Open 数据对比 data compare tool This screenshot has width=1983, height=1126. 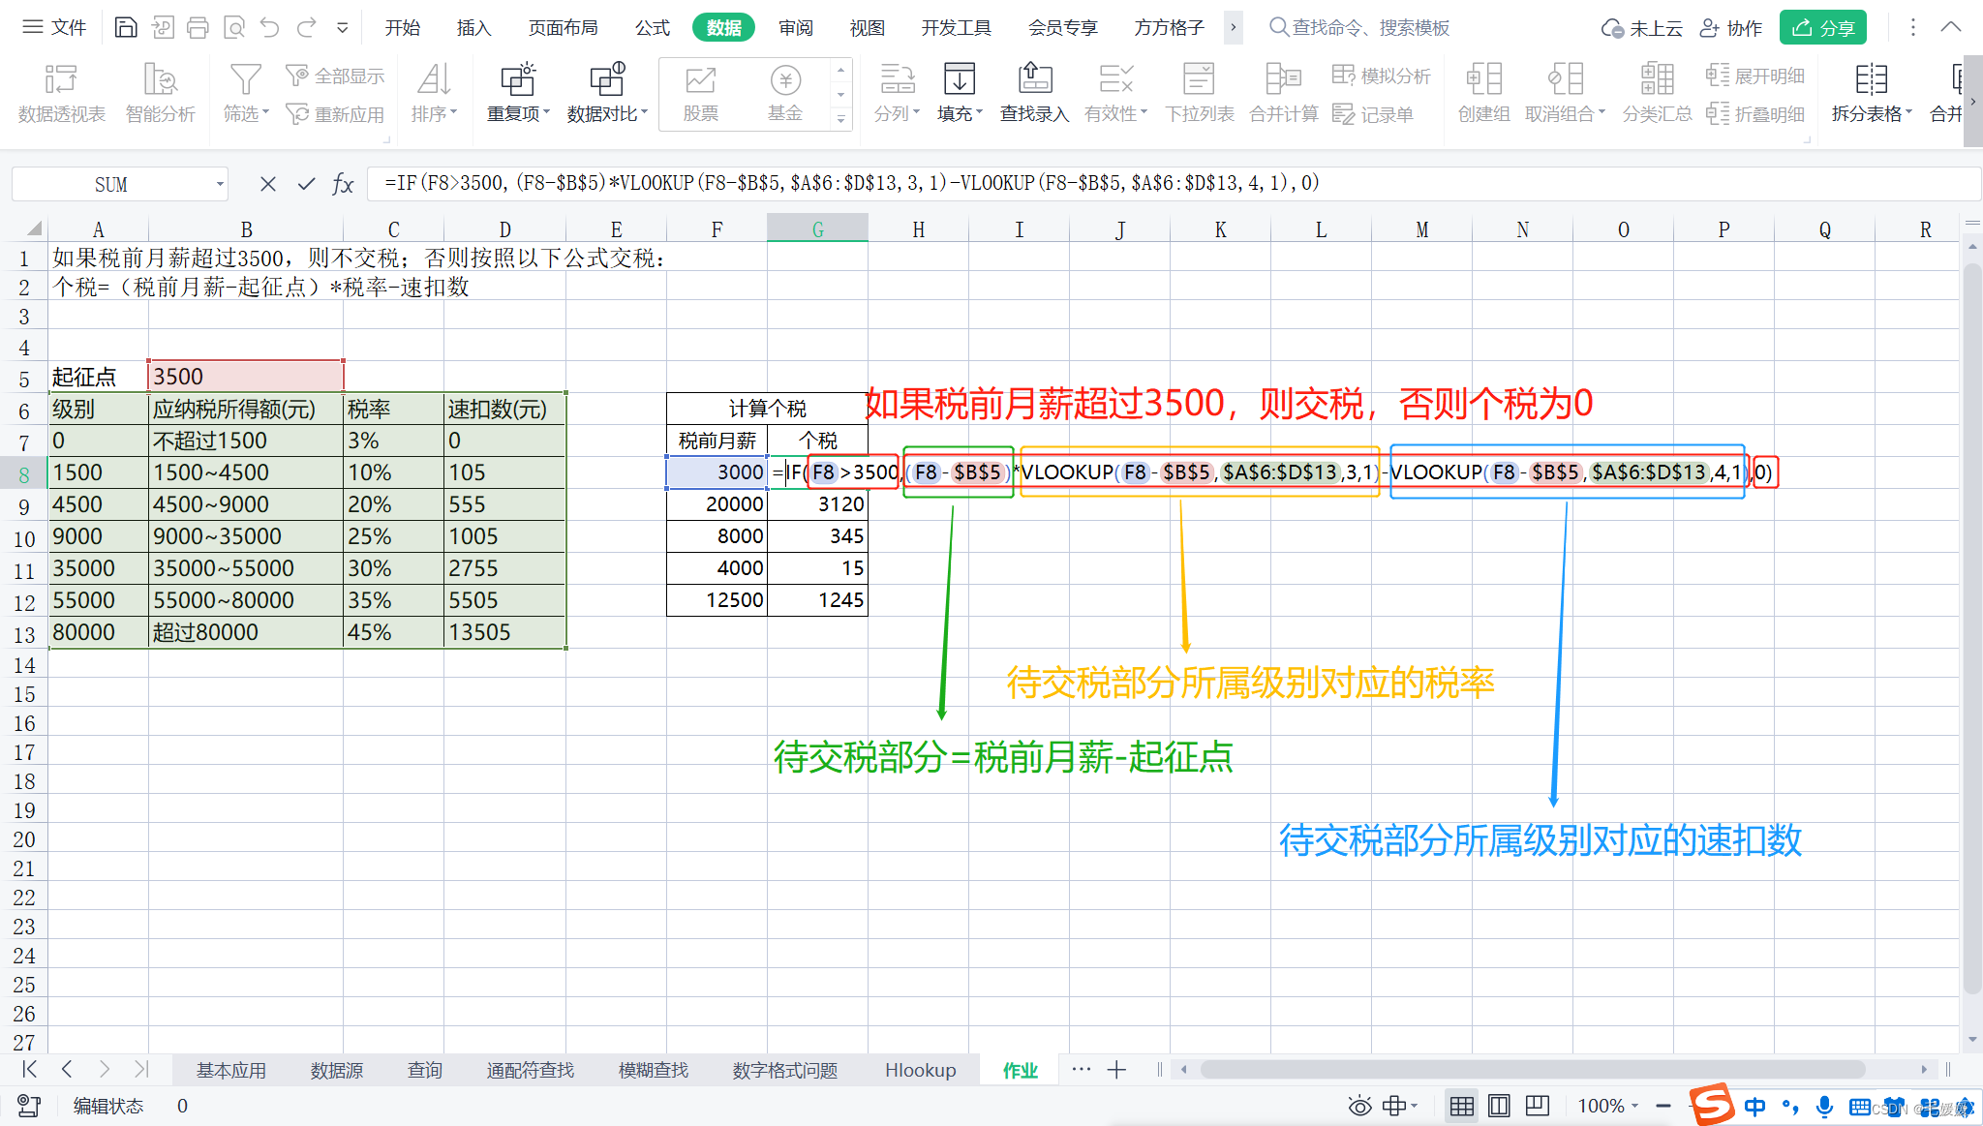(x=607, y=93)
